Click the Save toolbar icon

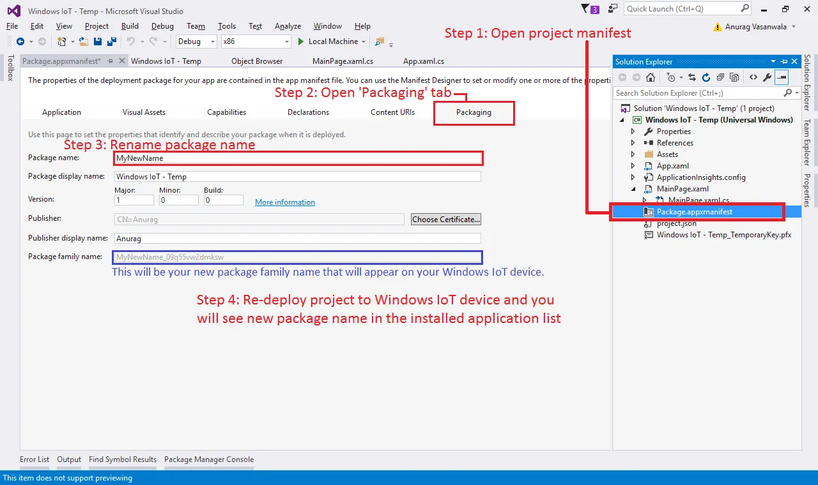click(x=98, y=41)
